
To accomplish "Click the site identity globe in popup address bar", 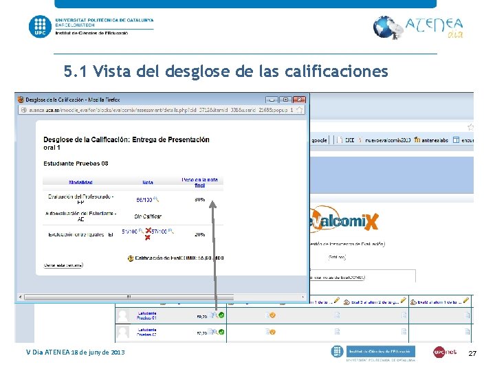I will coord(23,110).
